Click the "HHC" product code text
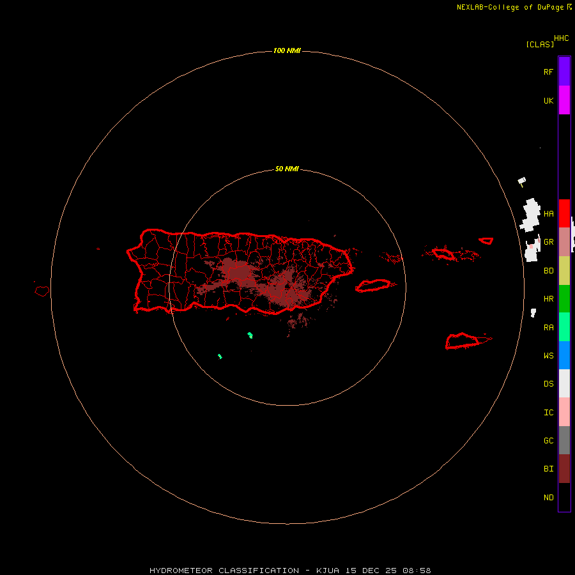Screen dimensions: 575x575 [562, 38]
